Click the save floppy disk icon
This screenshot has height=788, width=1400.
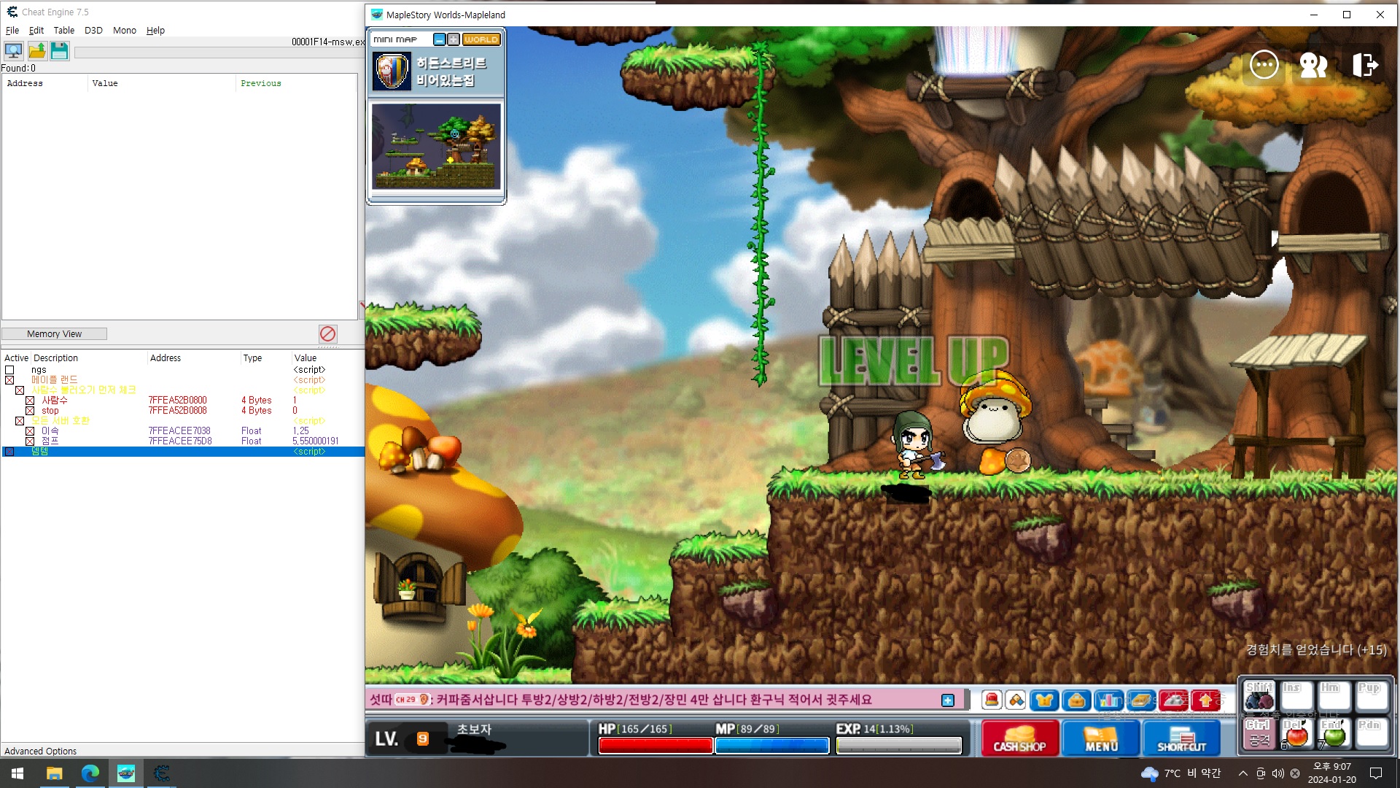pos(59,50)
